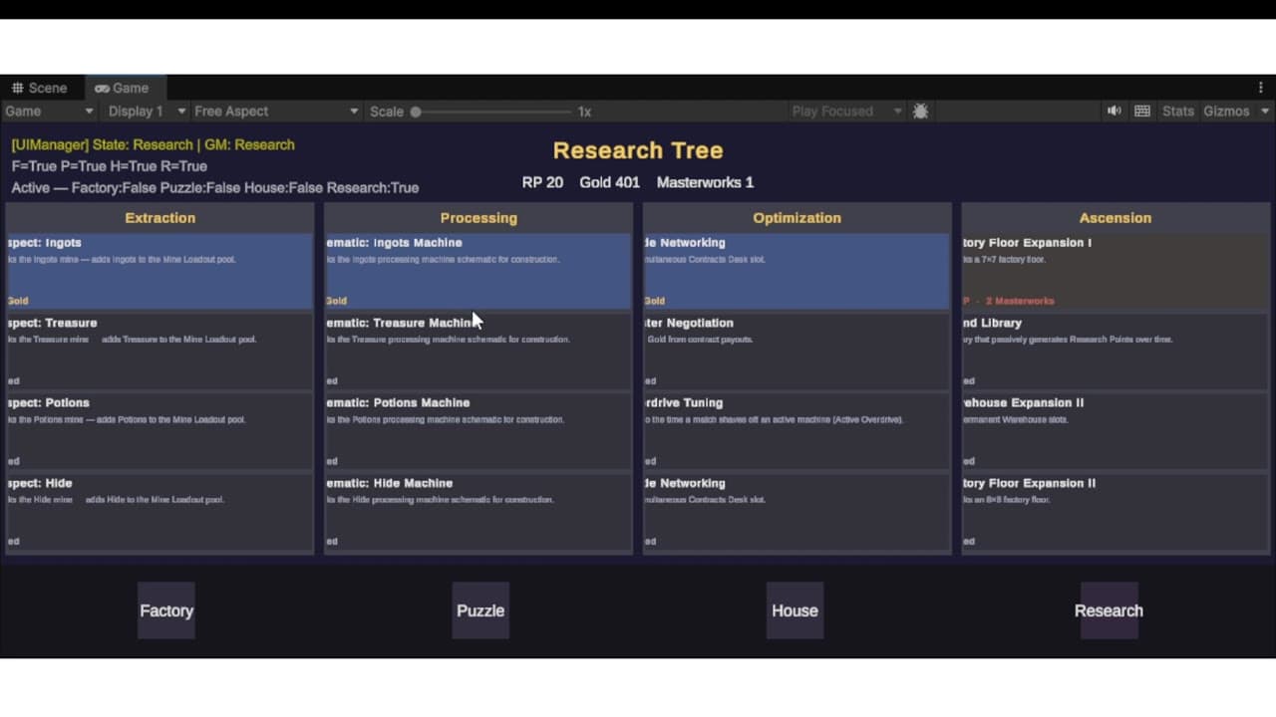The width and height of the screenshot is (1276, 717).
Task: Open the House screen
Action: [x=795, y=610]
